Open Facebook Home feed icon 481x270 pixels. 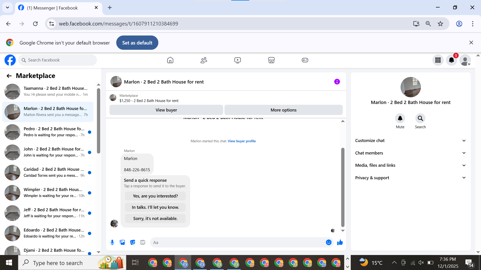tap(170, 60)
